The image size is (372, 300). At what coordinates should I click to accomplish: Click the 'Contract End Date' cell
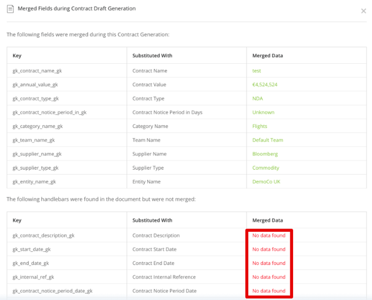(x=153, y=263)
